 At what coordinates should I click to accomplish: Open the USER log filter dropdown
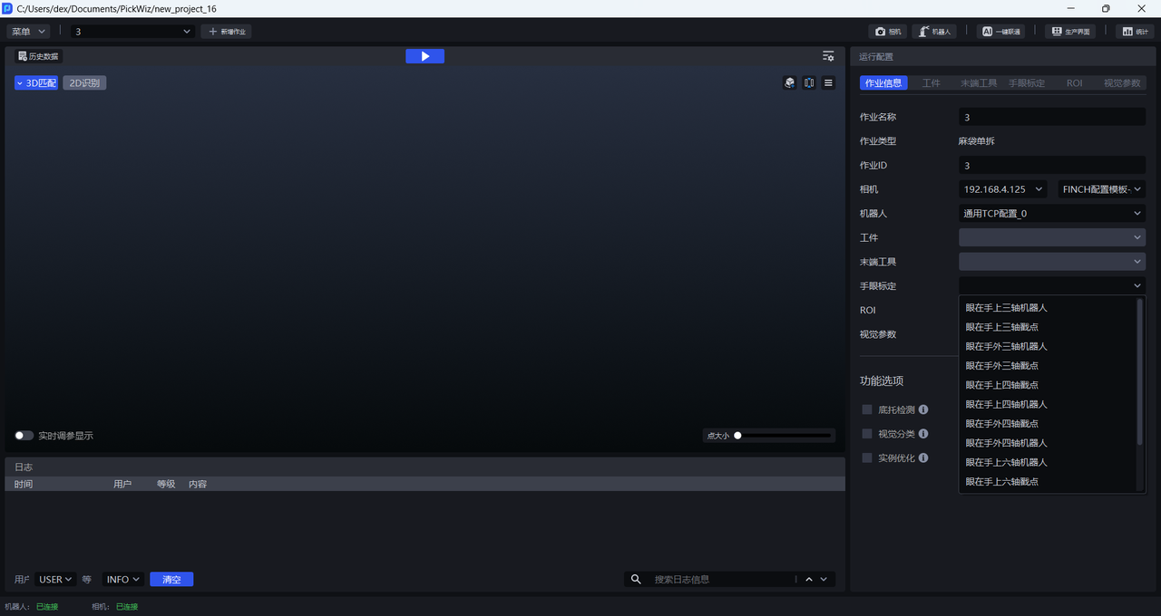tap(55, 580)
